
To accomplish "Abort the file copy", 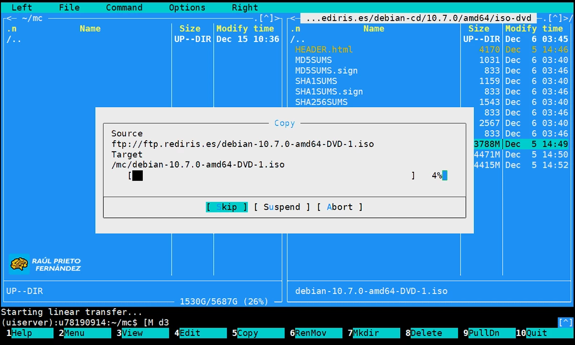I will pyautogui.click(x=339, y=207).
